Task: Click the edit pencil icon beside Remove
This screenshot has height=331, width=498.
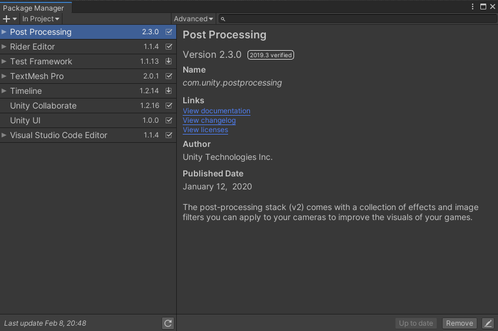Action: click(488, 323)
